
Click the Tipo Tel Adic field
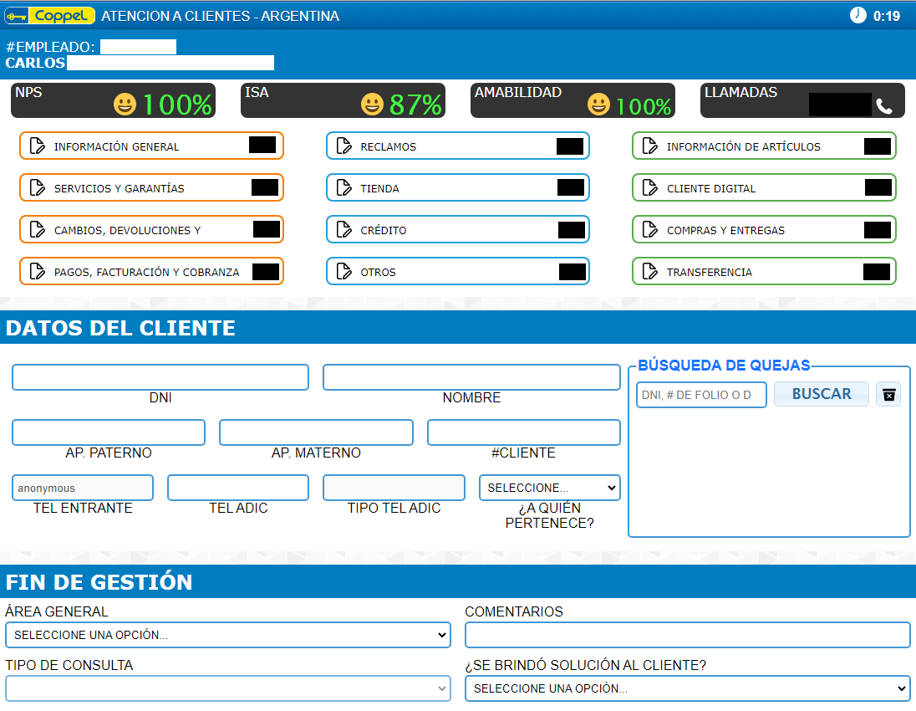click(394, 488)
